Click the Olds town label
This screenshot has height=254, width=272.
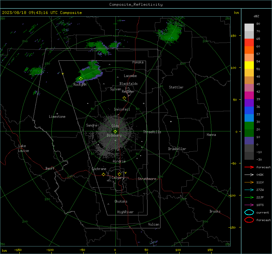(x=115, y=126)
